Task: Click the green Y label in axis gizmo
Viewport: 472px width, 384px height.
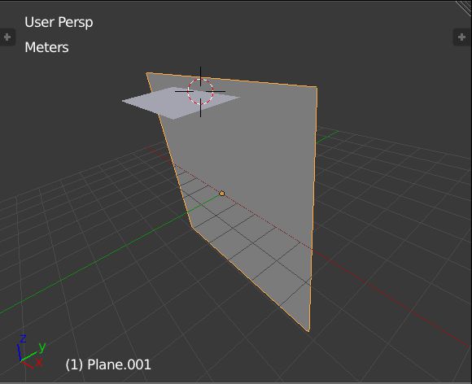Action: pos(42,347)
